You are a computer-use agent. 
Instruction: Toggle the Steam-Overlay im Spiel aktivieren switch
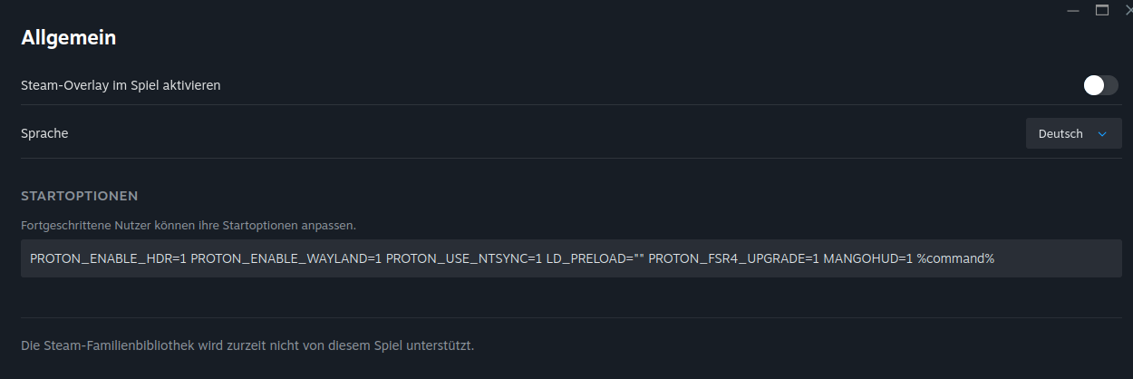(1100, 85)
